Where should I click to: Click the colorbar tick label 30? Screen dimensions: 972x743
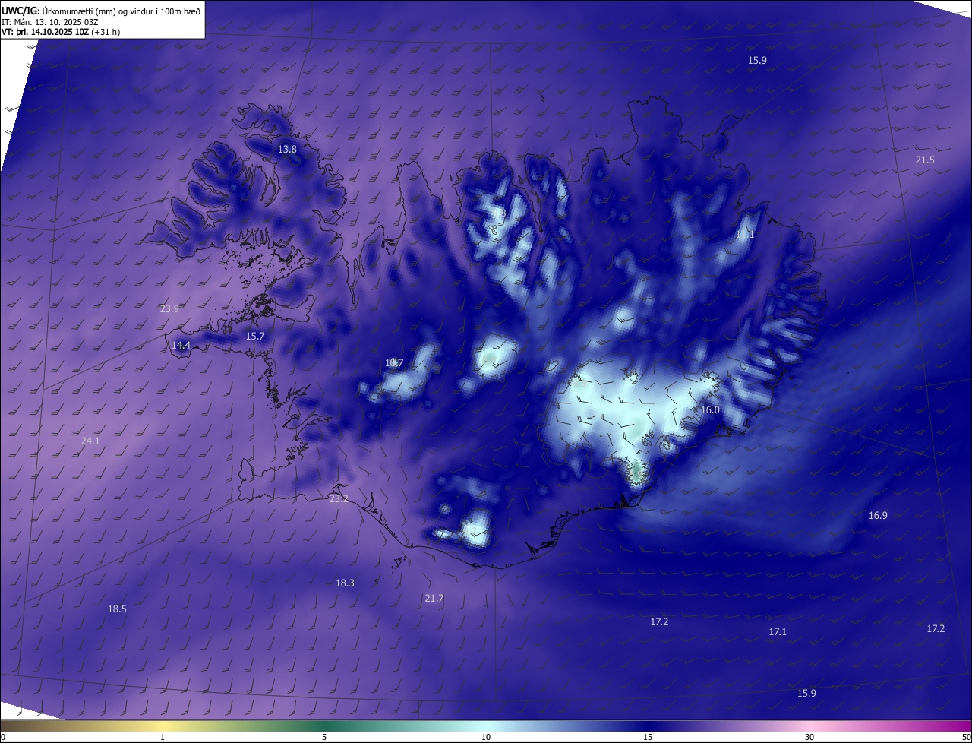point(809,737)
